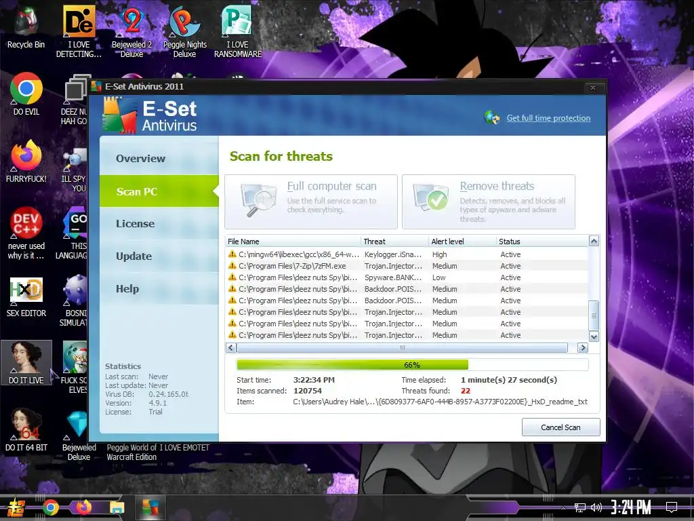Viewport: 694px width, 521px height.
Task: Close the E-Set Antivirus window
Action: pos(593,88)
